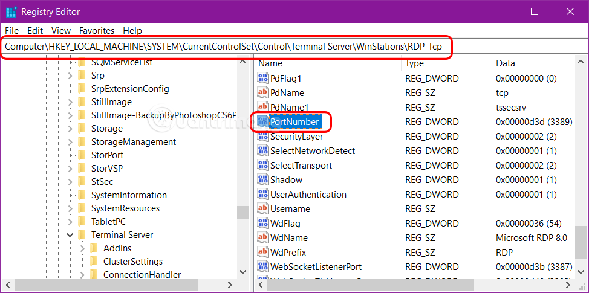Click the Registry Editor app icon in title bar
This screenshot has height=293, width=589.
pyautogui.click(x=11, y=11)
